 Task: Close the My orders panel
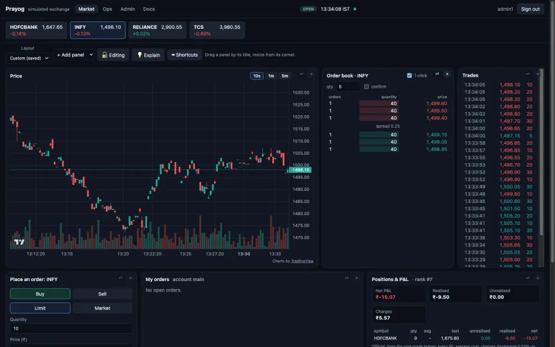(x=357, y=278)
